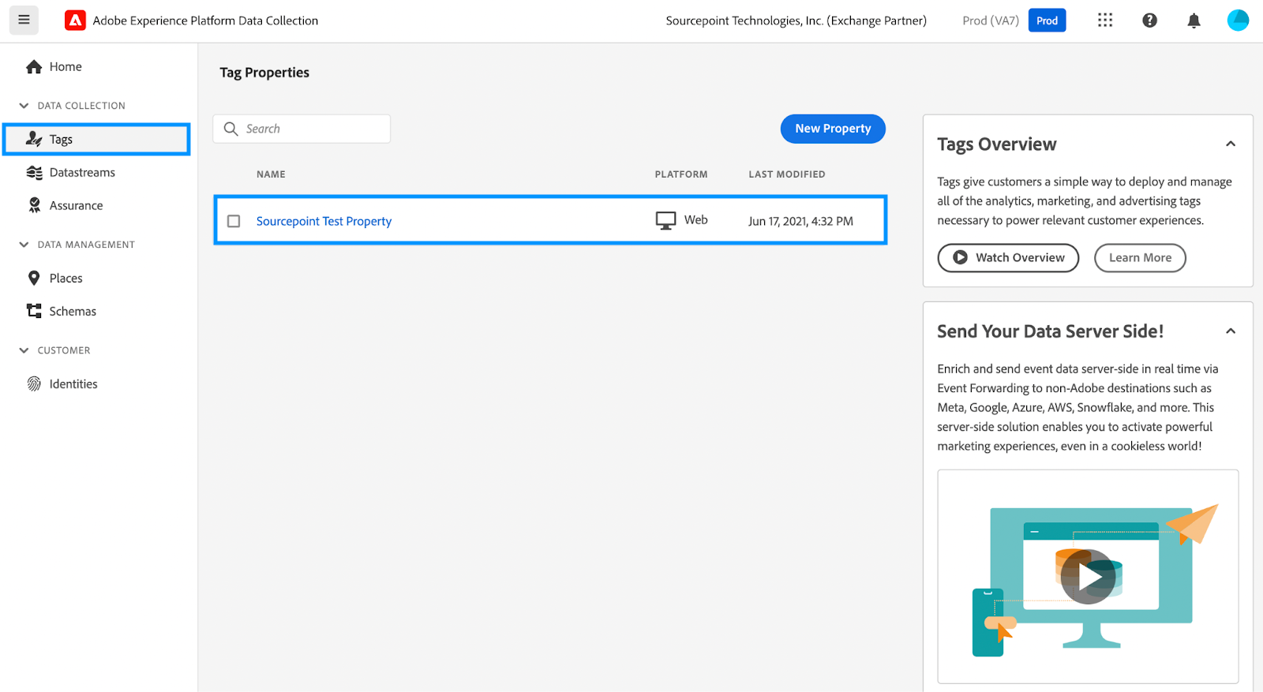Open the Sourcepoint Test Property link
1263x692 pixels.
tap(324, 221)
